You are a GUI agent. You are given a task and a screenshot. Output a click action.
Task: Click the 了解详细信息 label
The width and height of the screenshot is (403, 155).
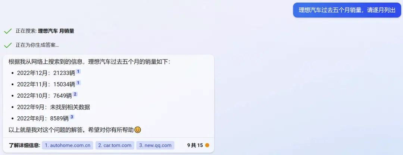pos(25,145)
